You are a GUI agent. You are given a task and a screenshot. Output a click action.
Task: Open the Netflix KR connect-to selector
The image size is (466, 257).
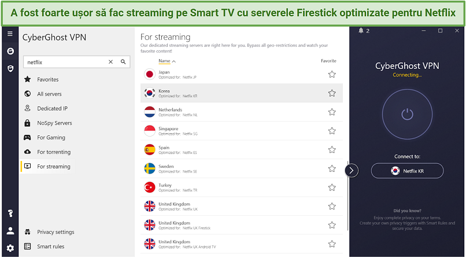407,171
